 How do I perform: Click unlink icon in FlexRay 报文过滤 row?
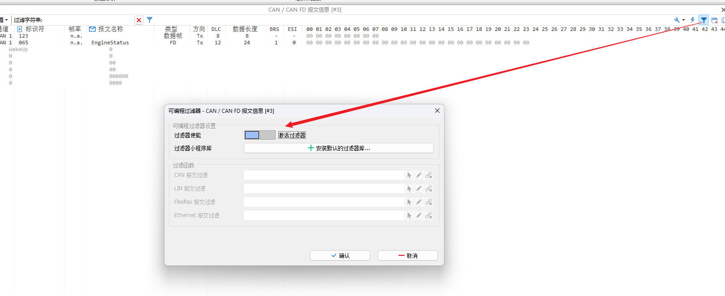(429, 202)
